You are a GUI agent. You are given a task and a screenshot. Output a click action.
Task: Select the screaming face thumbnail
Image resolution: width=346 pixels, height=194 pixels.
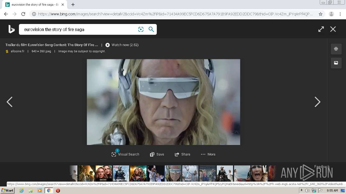(x=259, y=173)
